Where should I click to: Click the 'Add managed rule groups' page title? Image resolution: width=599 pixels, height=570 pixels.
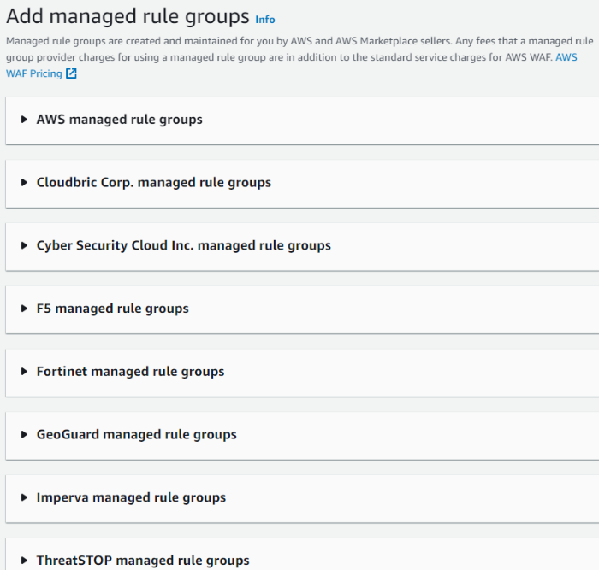tap(128, 16)
